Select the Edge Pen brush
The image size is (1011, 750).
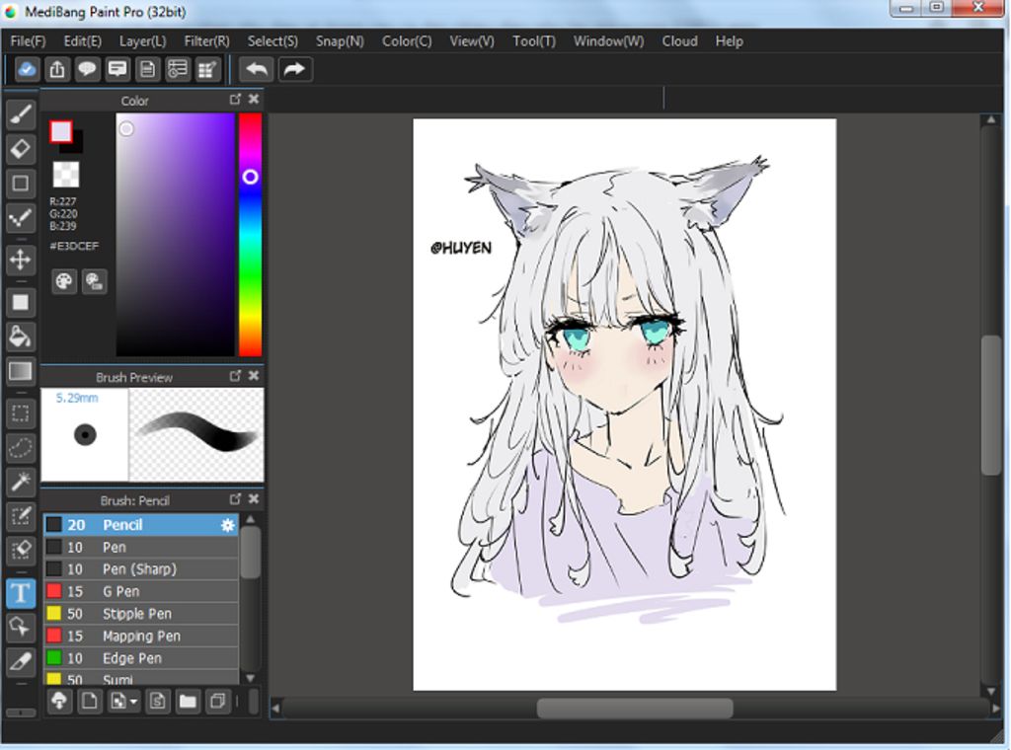click(x=141, y=658)
